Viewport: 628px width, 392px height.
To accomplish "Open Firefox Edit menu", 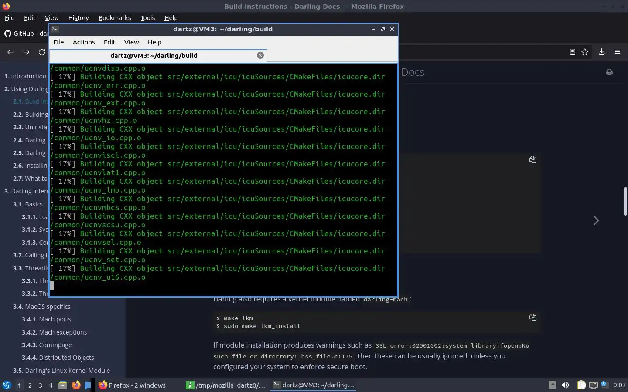I will 30,18.
